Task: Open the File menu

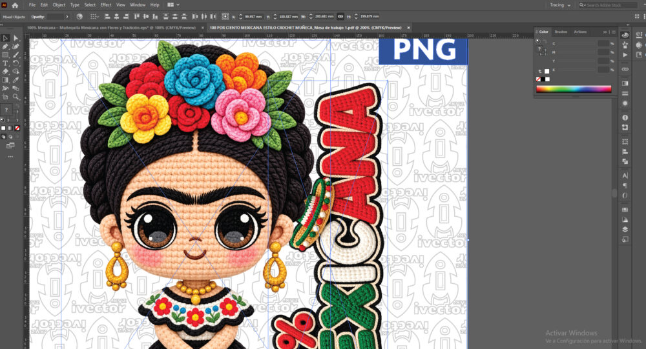Action: [x=32, y=5]
